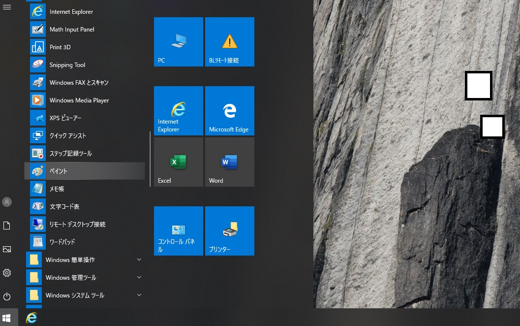Open the Windows システム ツール folder
Image resolution: width=520 pixels, height=326 pixels.
pos(85,295)
